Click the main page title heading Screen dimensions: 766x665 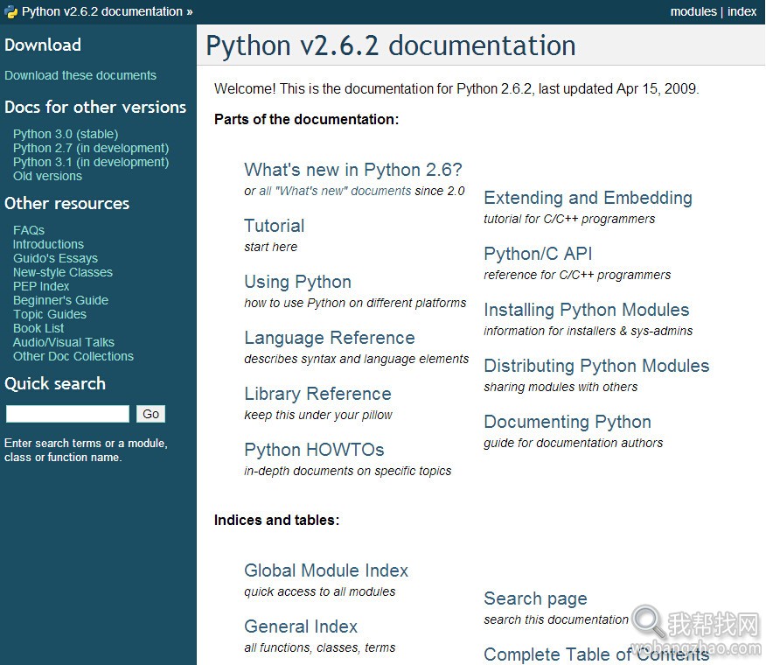pyautogui.click(x=391, y=45)
